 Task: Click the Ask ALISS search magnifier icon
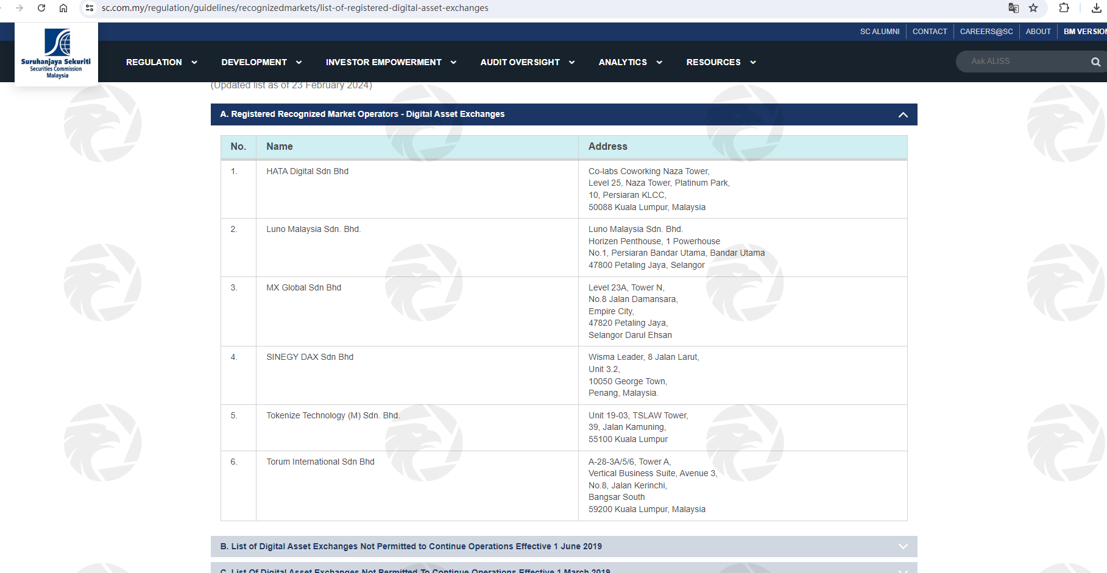point(1095,62)
